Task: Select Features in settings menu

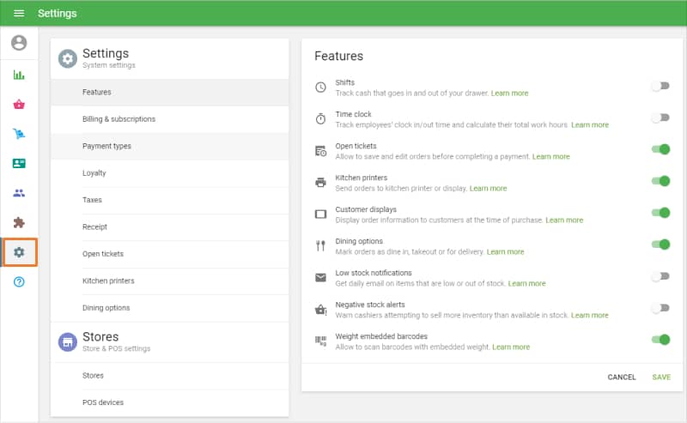Action: pos(169,92)
